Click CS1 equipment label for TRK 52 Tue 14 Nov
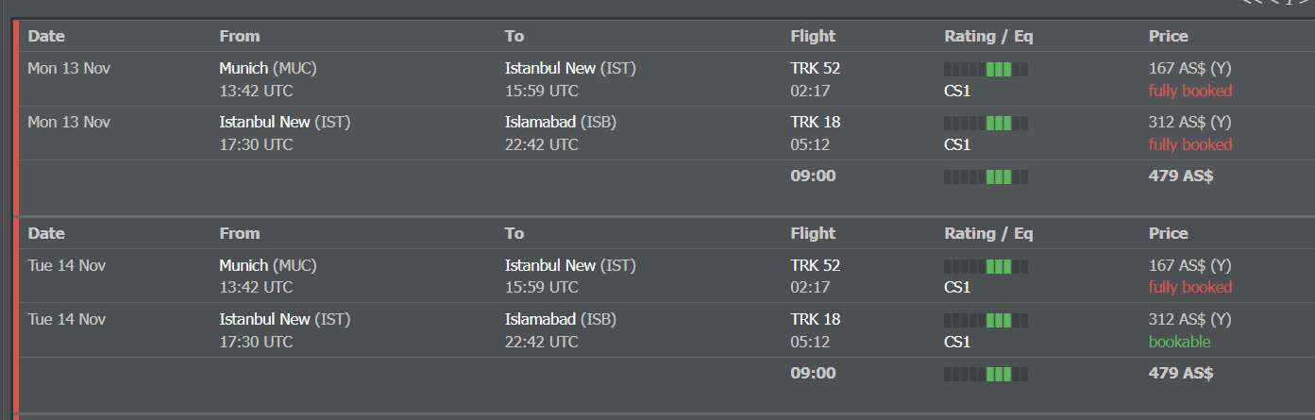 click(957, 287)
